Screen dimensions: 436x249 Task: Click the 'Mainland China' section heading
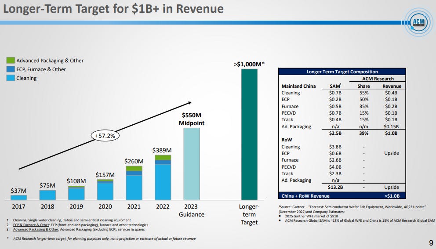(298, 86)
